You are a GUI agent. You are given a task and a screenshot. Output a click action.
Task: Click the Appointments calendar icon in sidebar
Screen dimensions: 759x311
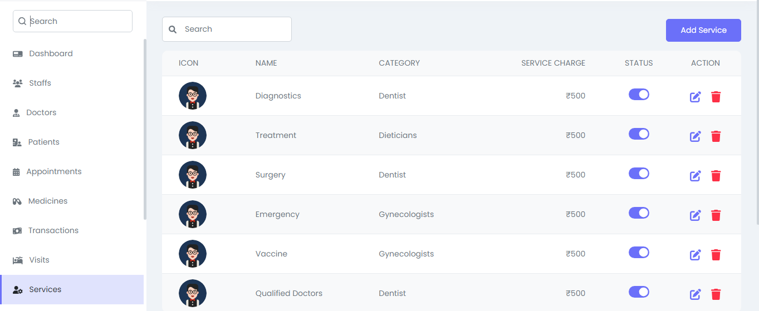[x=16, y=172]
